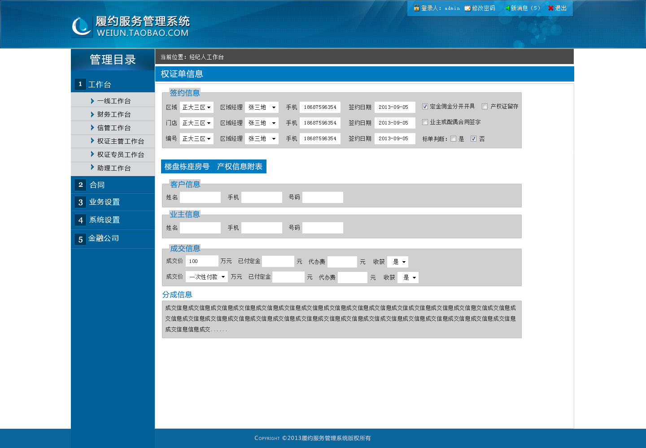Open 门店 正大三区 dropdown
This screenshot has width=646, height=448.
196,123
